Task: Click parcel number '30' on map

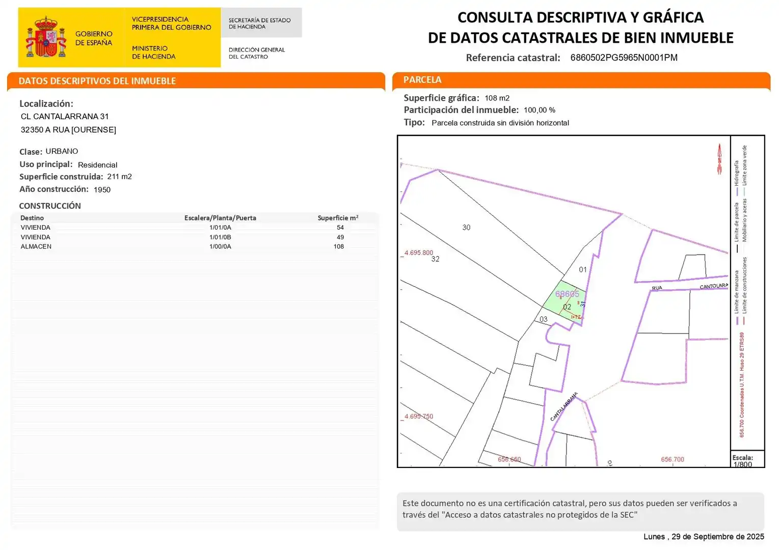Action: pyautogui.click(x=466, y=228)
